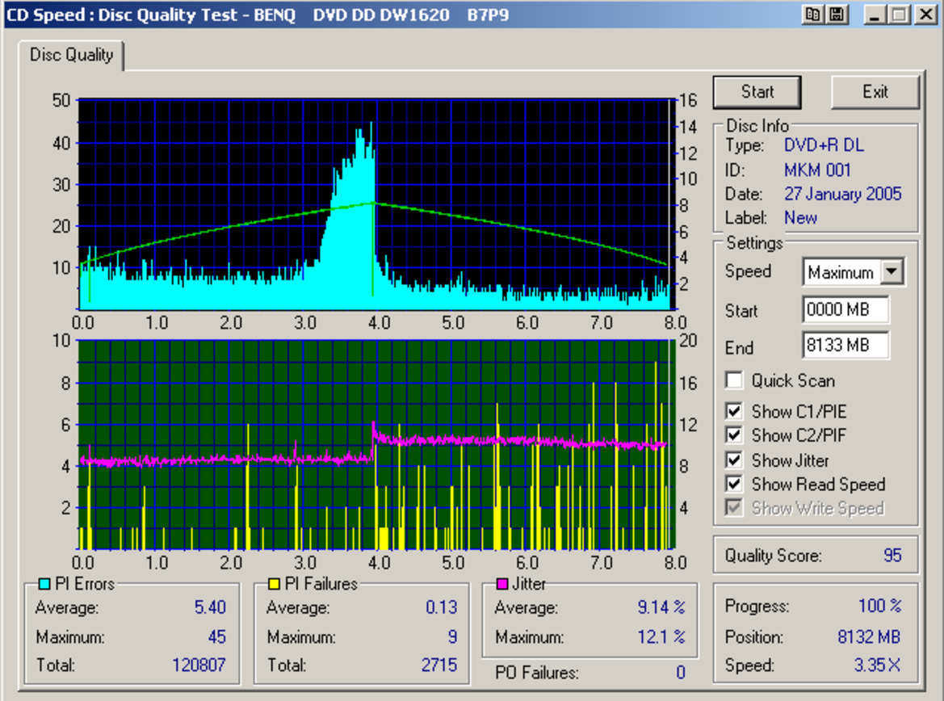The height and width of the screenshot is (701, 944).
Task: Click PI Errors maximum 45
Action: [216, 636]
